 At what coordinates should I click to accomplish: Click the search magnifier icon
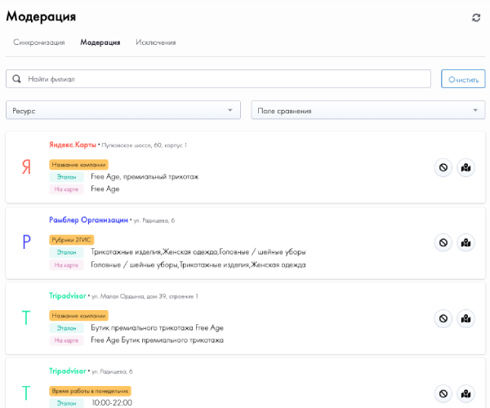click(16, 79)
